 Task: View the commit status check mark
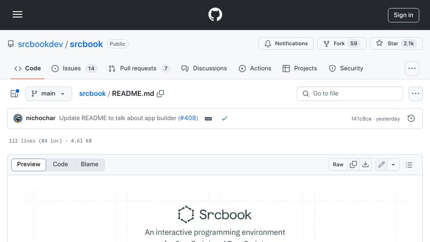(224, 118)
